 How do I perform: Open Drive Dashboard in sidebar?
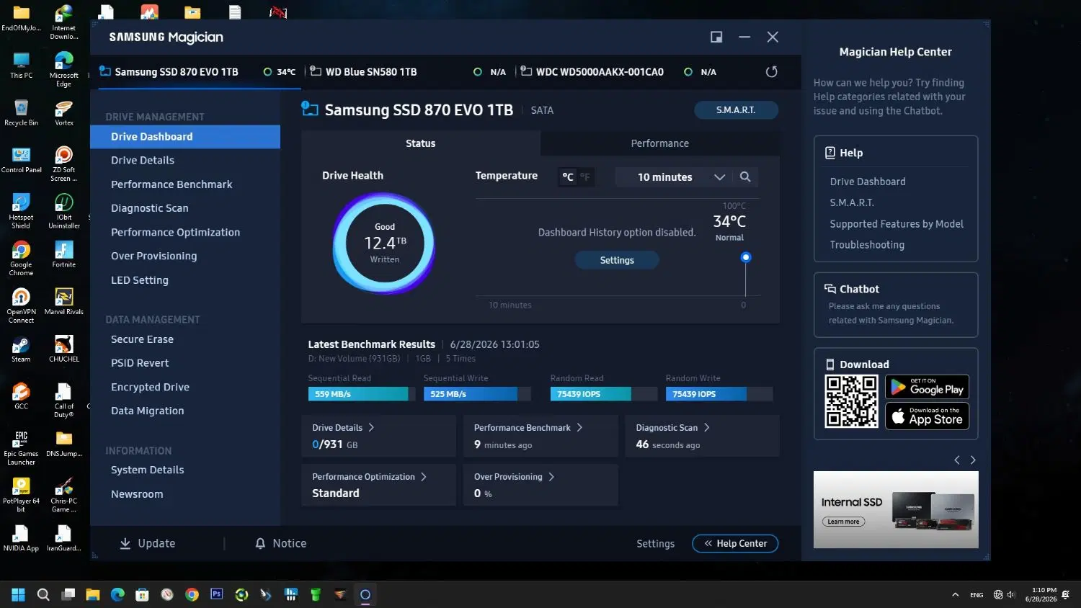point(185,137)
